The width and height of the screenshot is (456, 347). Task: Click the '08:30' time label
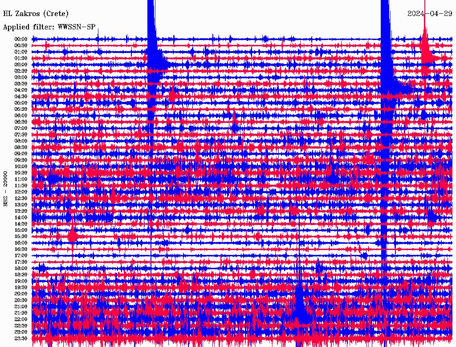pos(21,147)
